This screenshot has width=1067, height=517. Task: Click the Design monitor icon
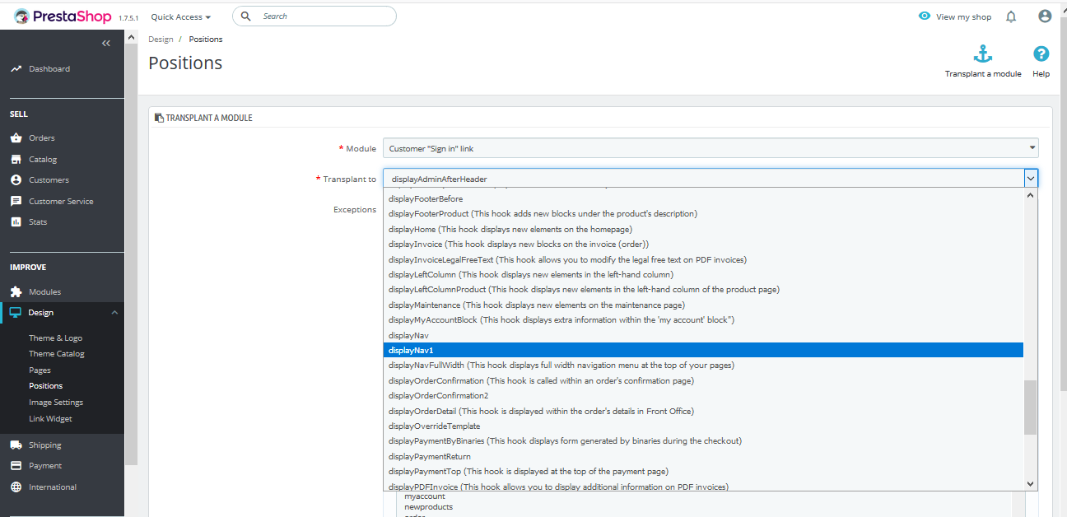16,313
